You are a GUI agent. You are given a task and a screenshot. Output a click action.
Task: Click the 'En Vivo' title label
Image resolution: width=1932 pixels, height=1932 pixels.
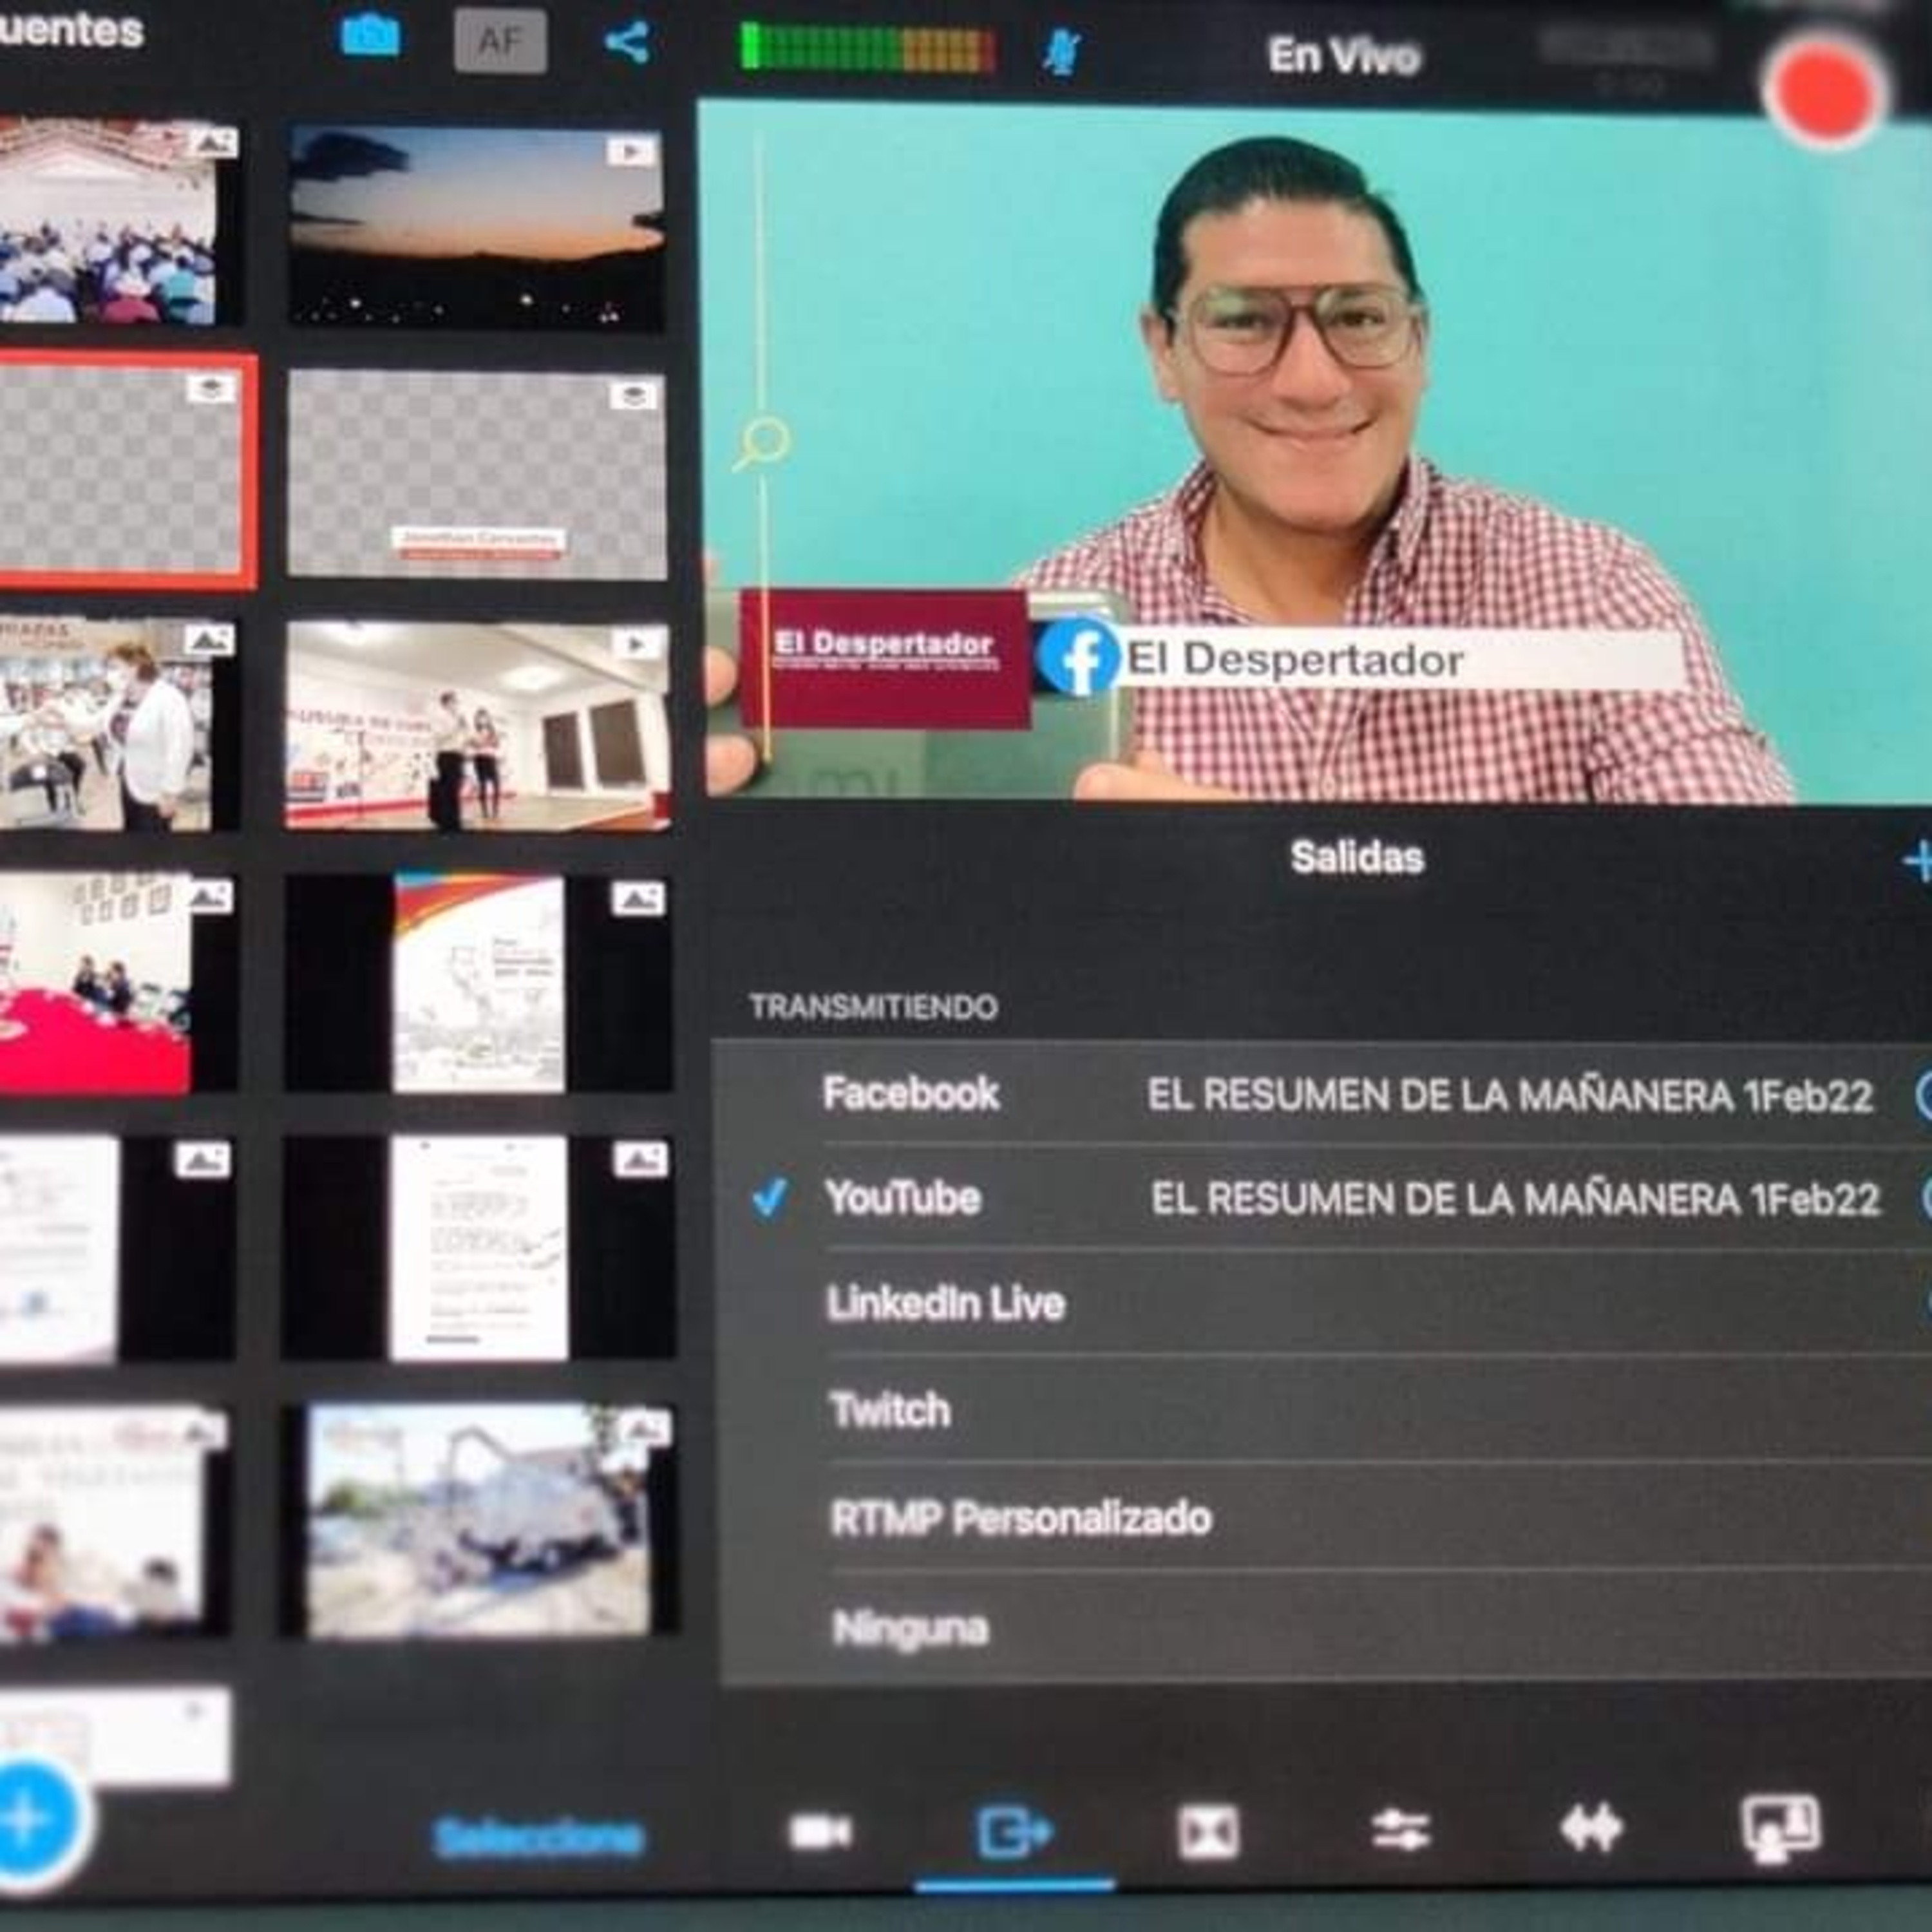[x=1344, y=56]
